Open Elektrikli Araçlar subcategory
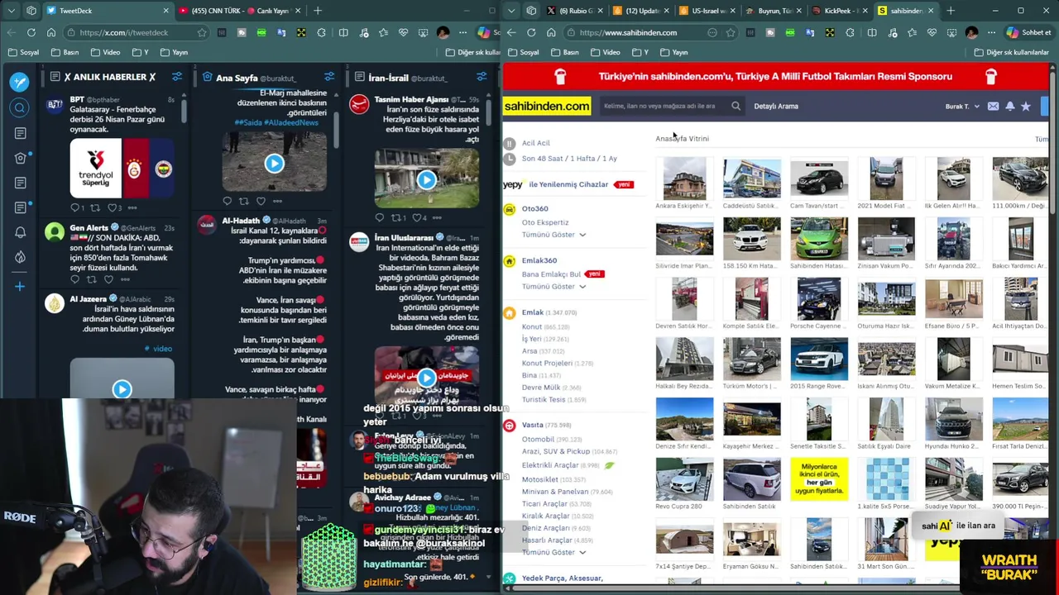Screen dimensions: 1059x595 pos(549,465)
